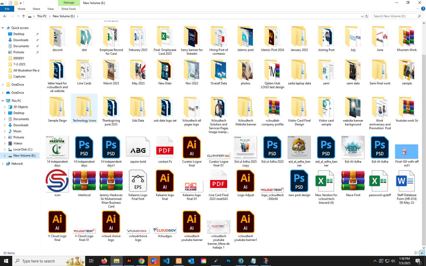
Task: Collapse the Quick access tree node
Action: point(3,28)
